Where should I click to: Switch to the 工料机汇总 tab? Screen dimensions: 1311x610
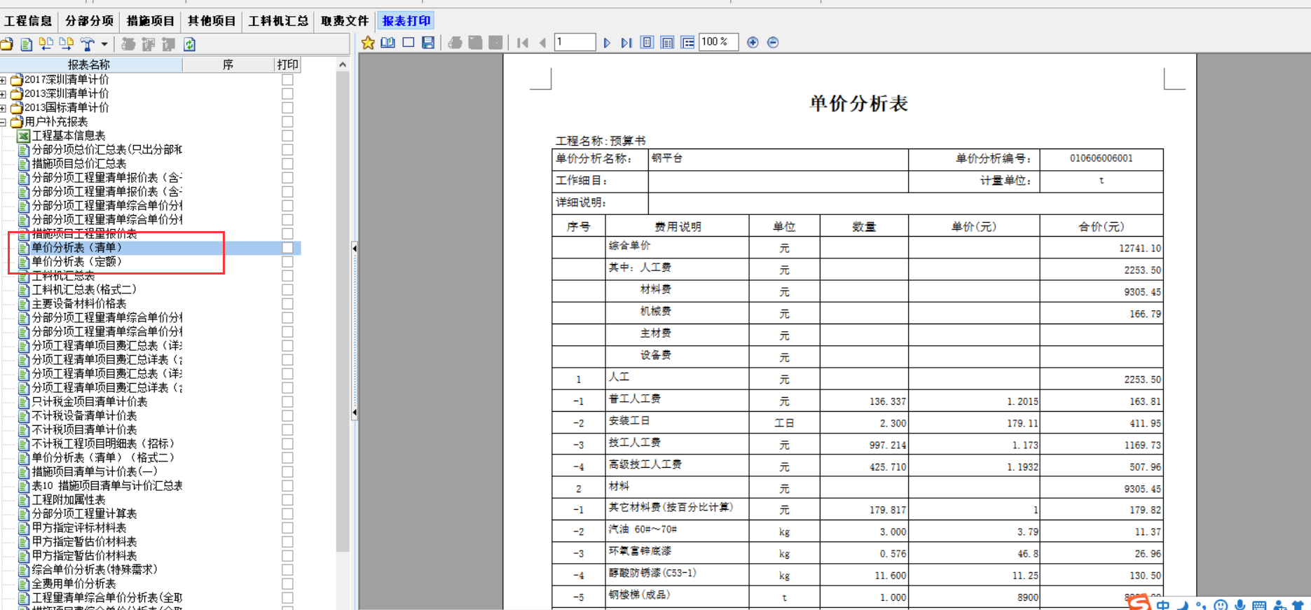(278, 21)
